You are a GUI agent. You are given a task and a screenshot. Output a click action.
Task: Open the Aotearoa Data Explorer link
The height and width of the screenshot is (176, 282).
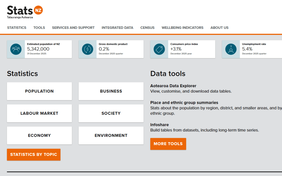(x=173, y=86)
